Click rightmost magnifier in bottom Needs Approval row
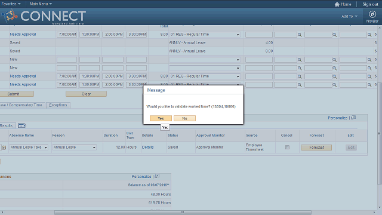Viewport: 382px width, 215px height. 369,85
